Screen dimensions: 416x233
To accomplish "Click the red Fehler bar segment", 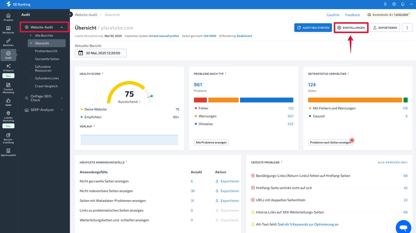I will 200,100.
